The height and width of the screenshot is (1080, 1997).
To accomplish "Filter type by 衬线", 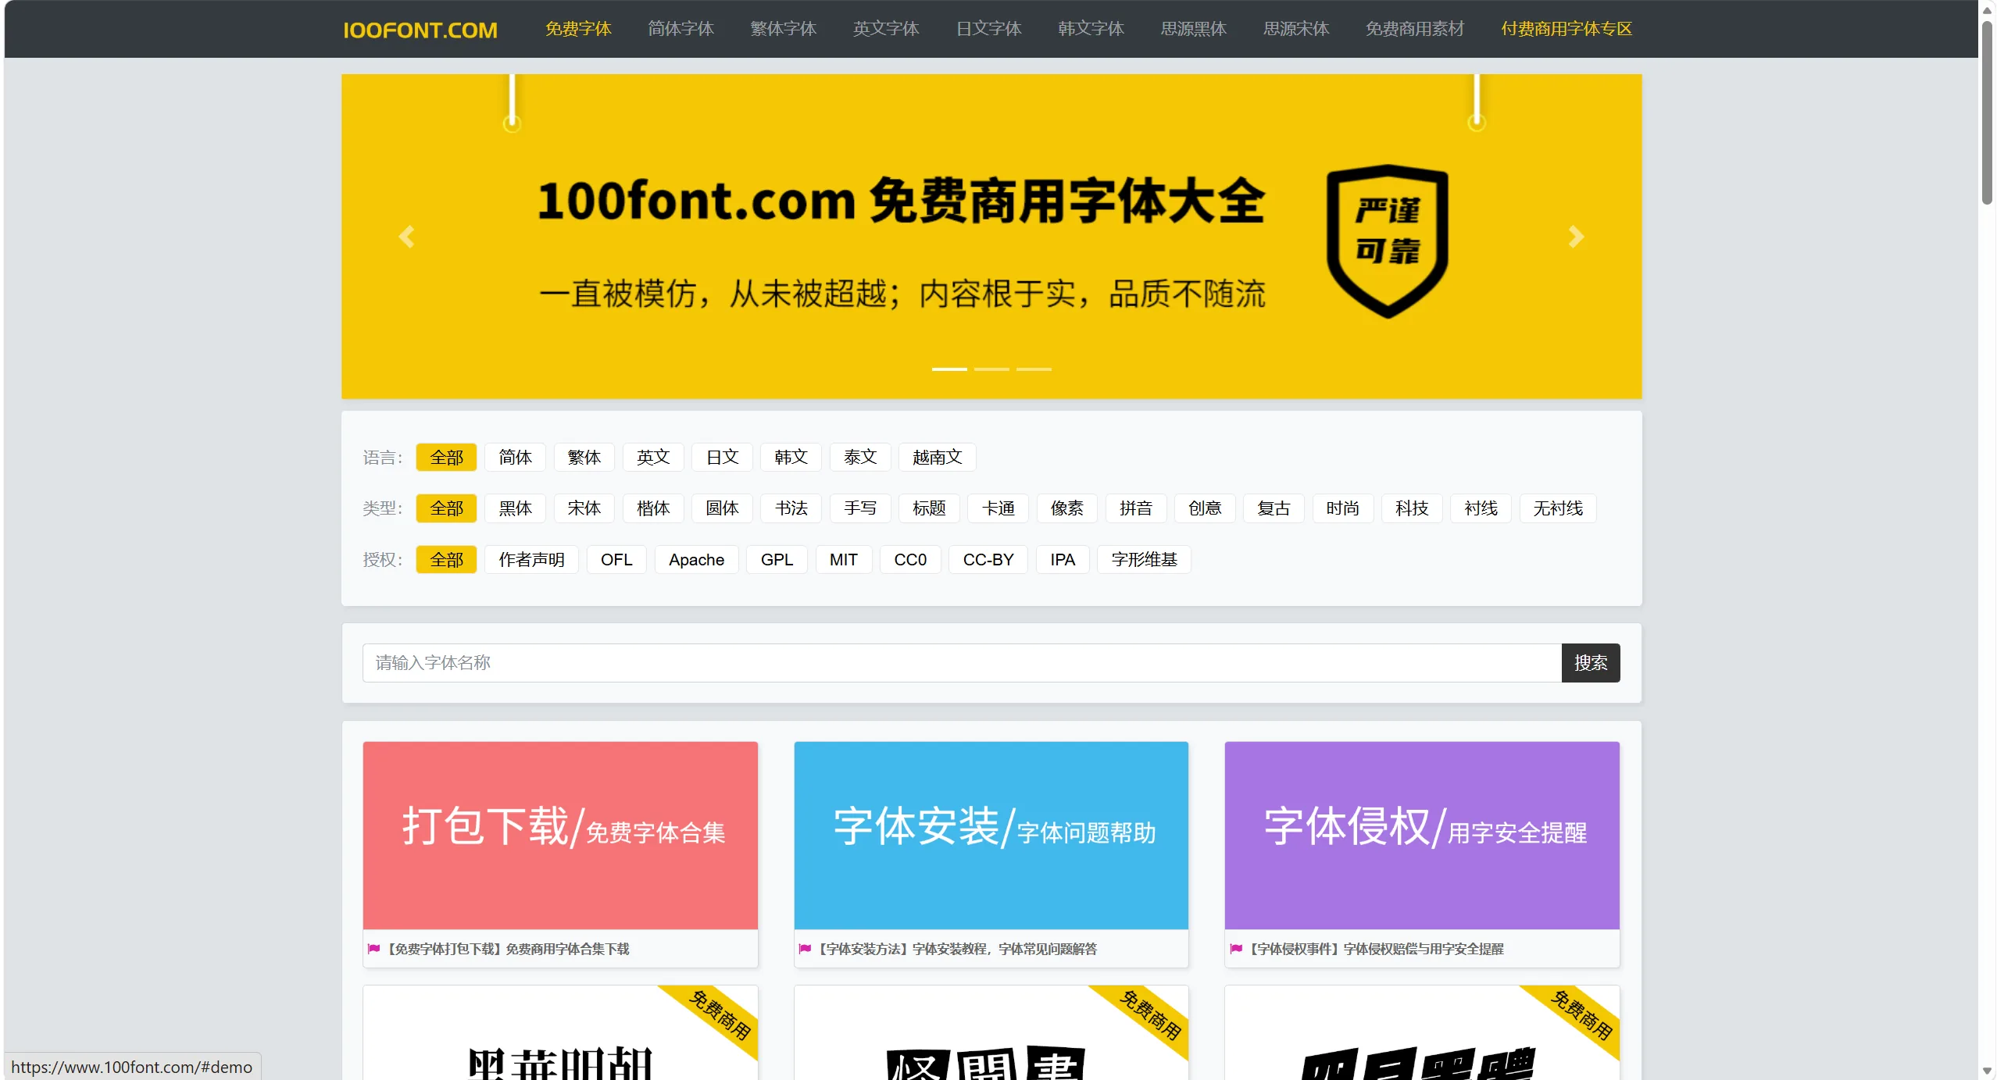I will coord(1481,508).
